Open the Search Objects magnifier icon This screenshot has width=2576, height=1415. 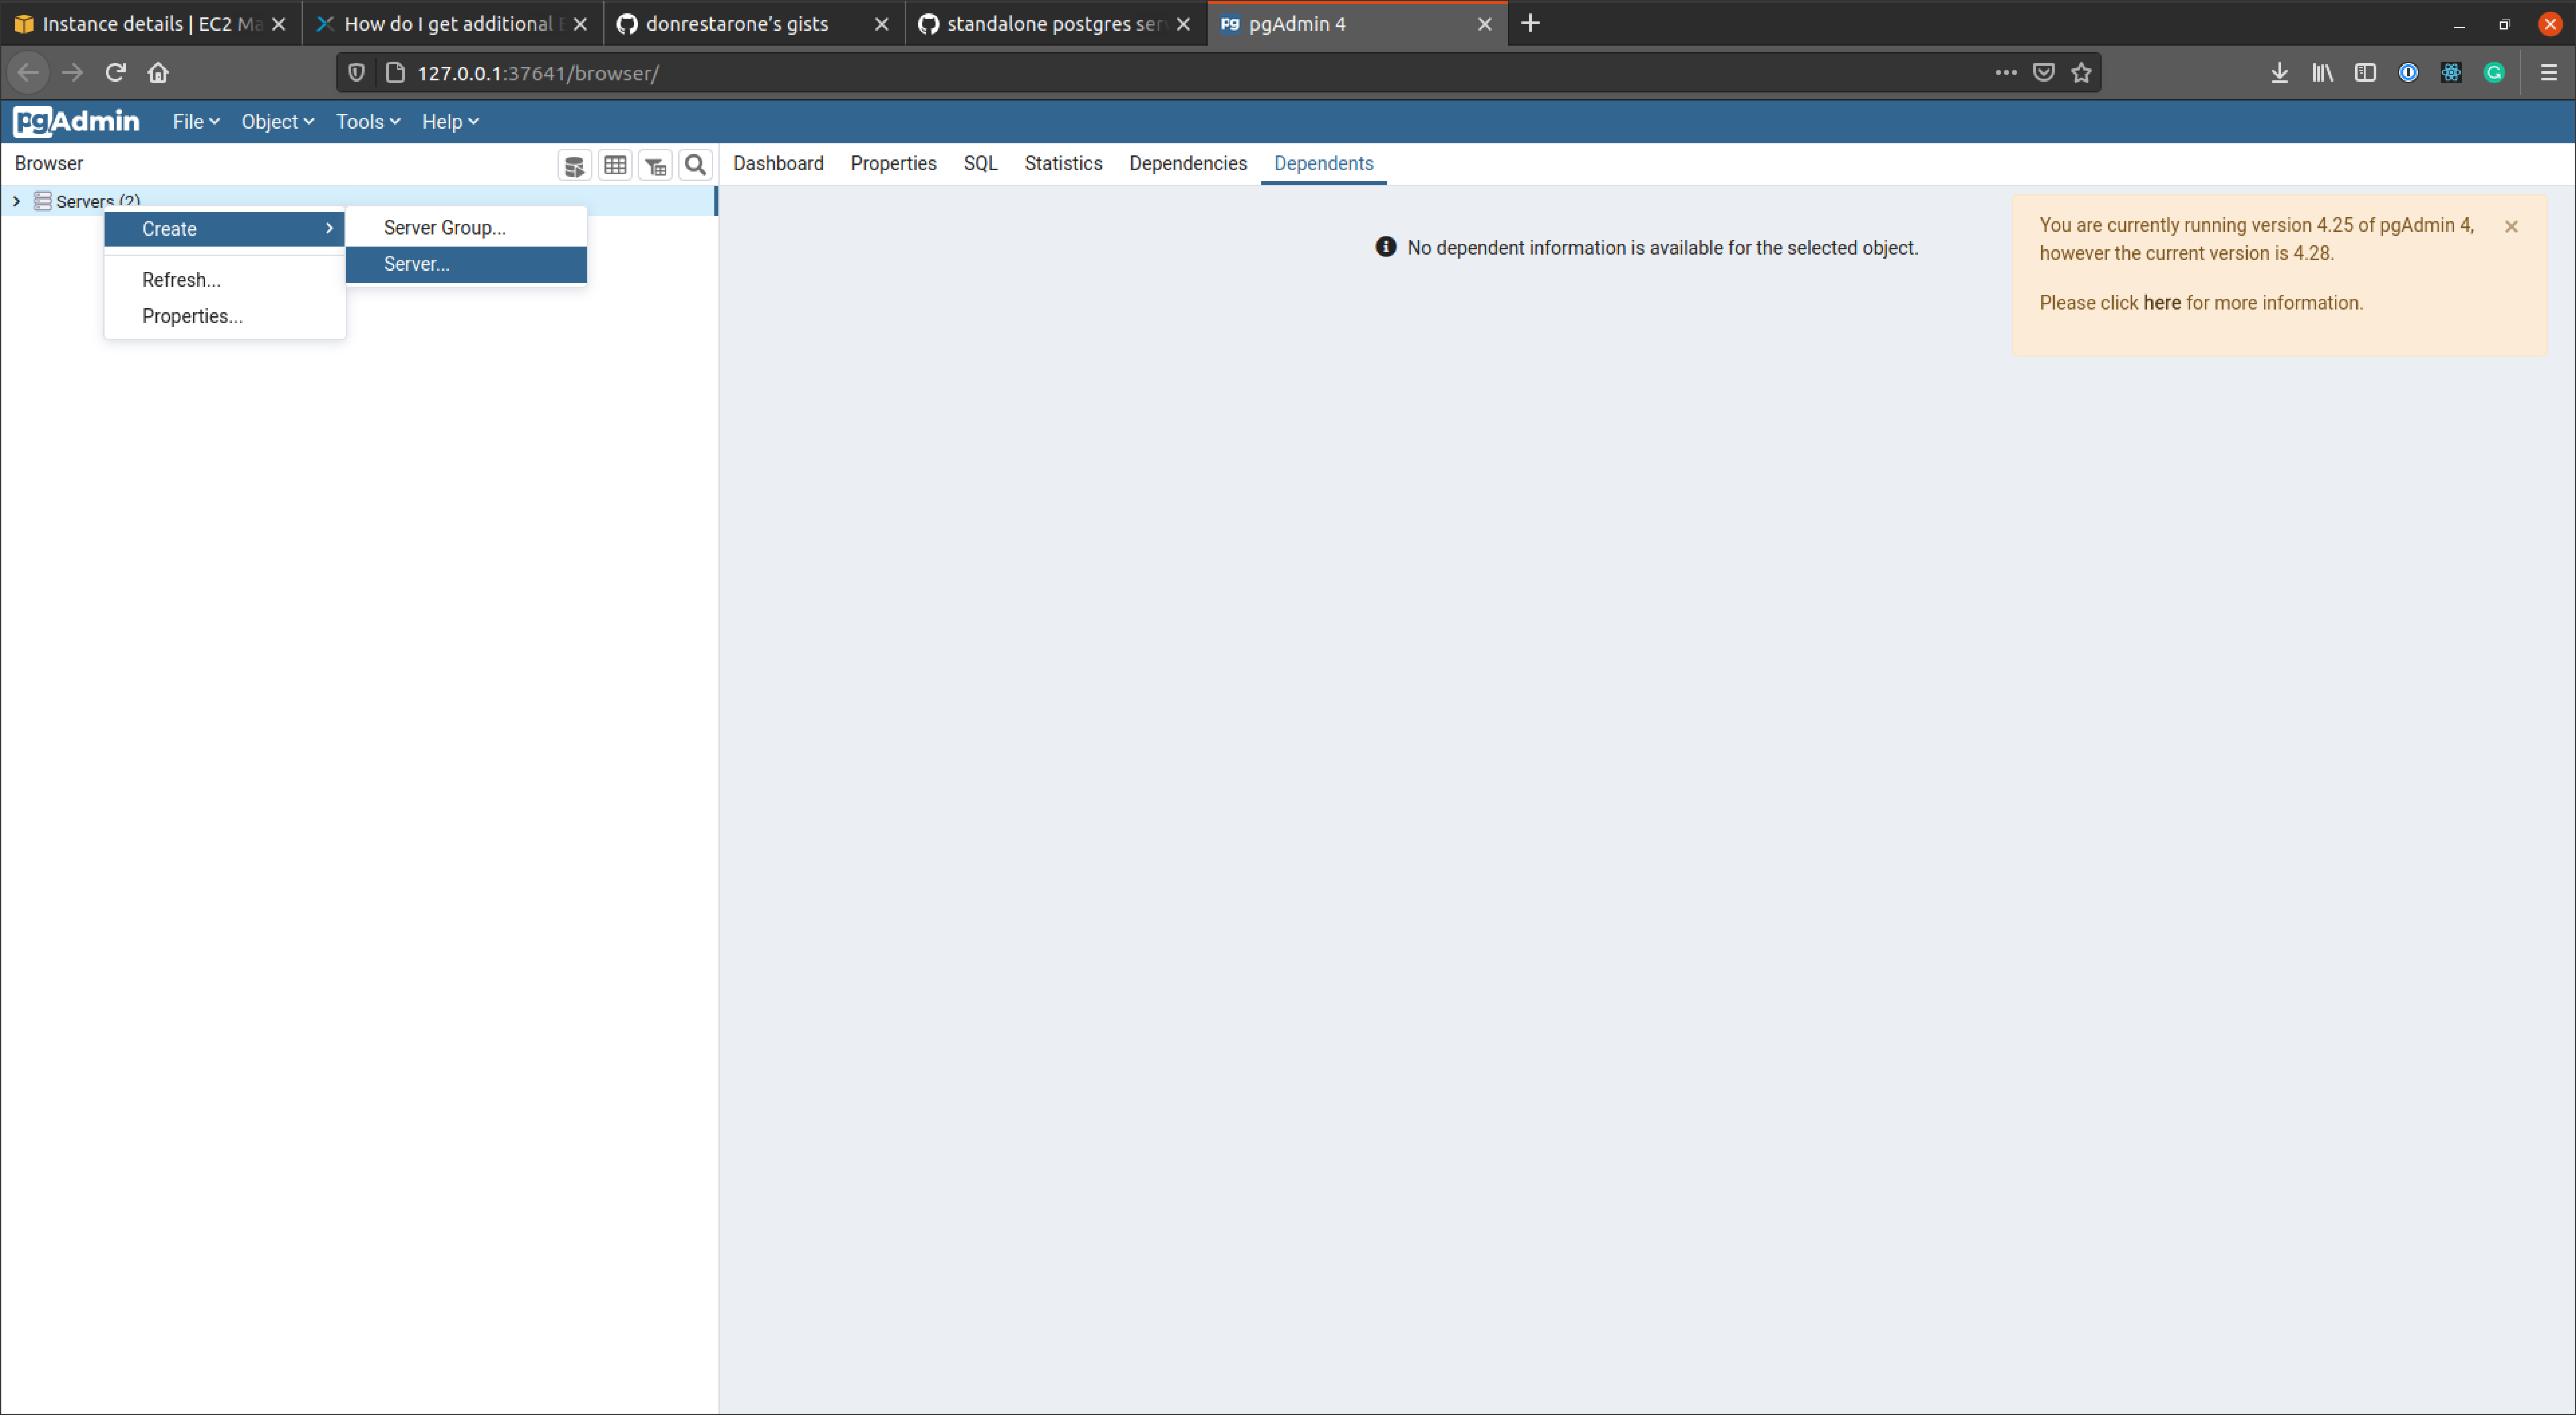tap(695, 165)
